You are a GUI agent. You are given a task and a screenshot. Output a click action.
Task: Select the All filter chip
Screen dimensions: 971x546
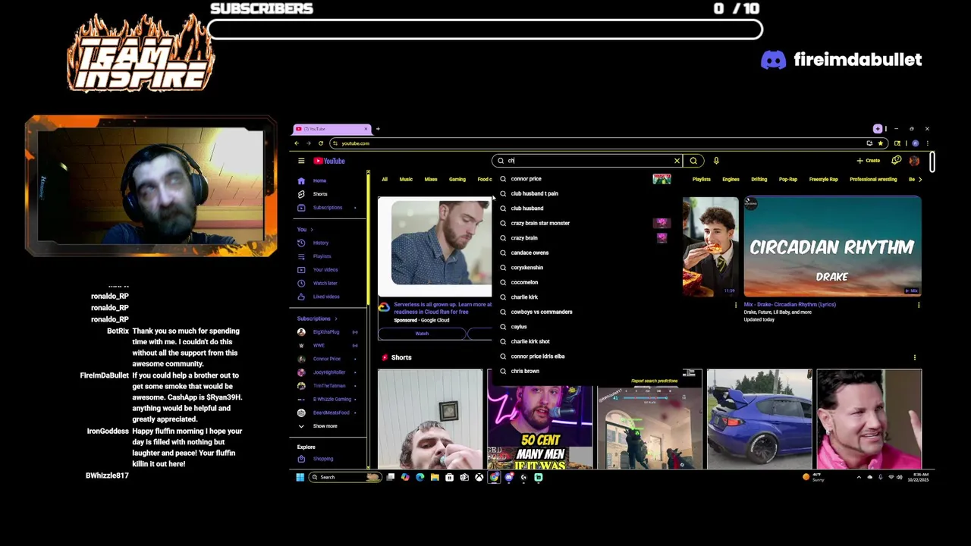(385, 180)
